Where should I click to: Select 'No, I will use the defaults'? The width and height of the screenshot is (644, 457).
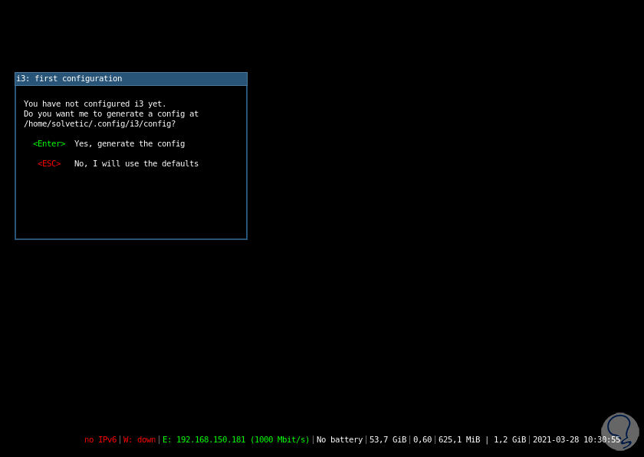coord(136,163)
